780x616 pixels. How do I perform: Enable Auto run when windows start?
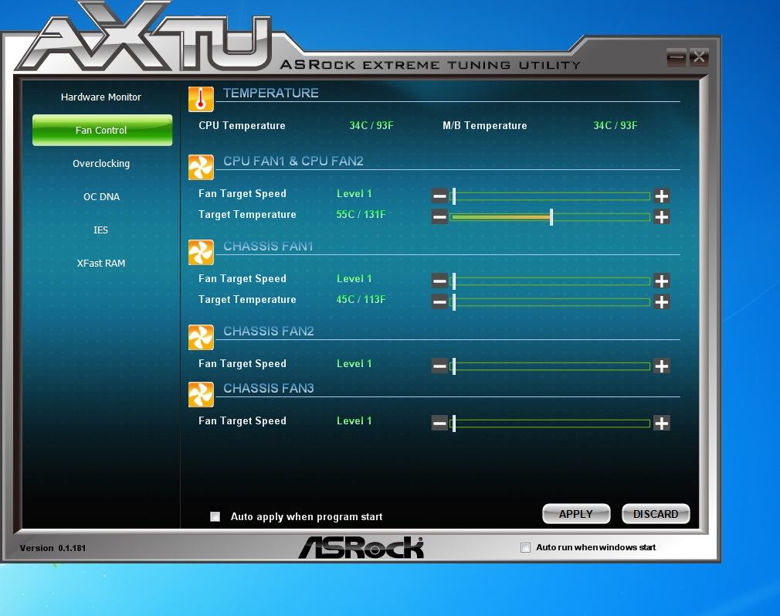pyautogui.click(x=525, y=547)
